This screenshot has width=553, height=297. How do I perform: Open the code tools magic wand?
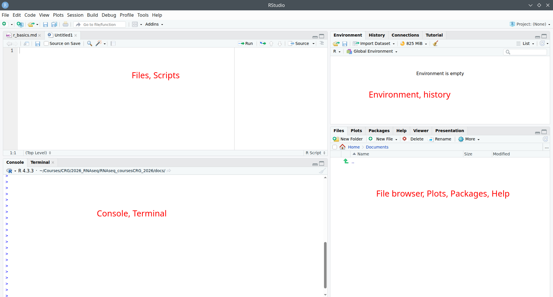(99, 43)
